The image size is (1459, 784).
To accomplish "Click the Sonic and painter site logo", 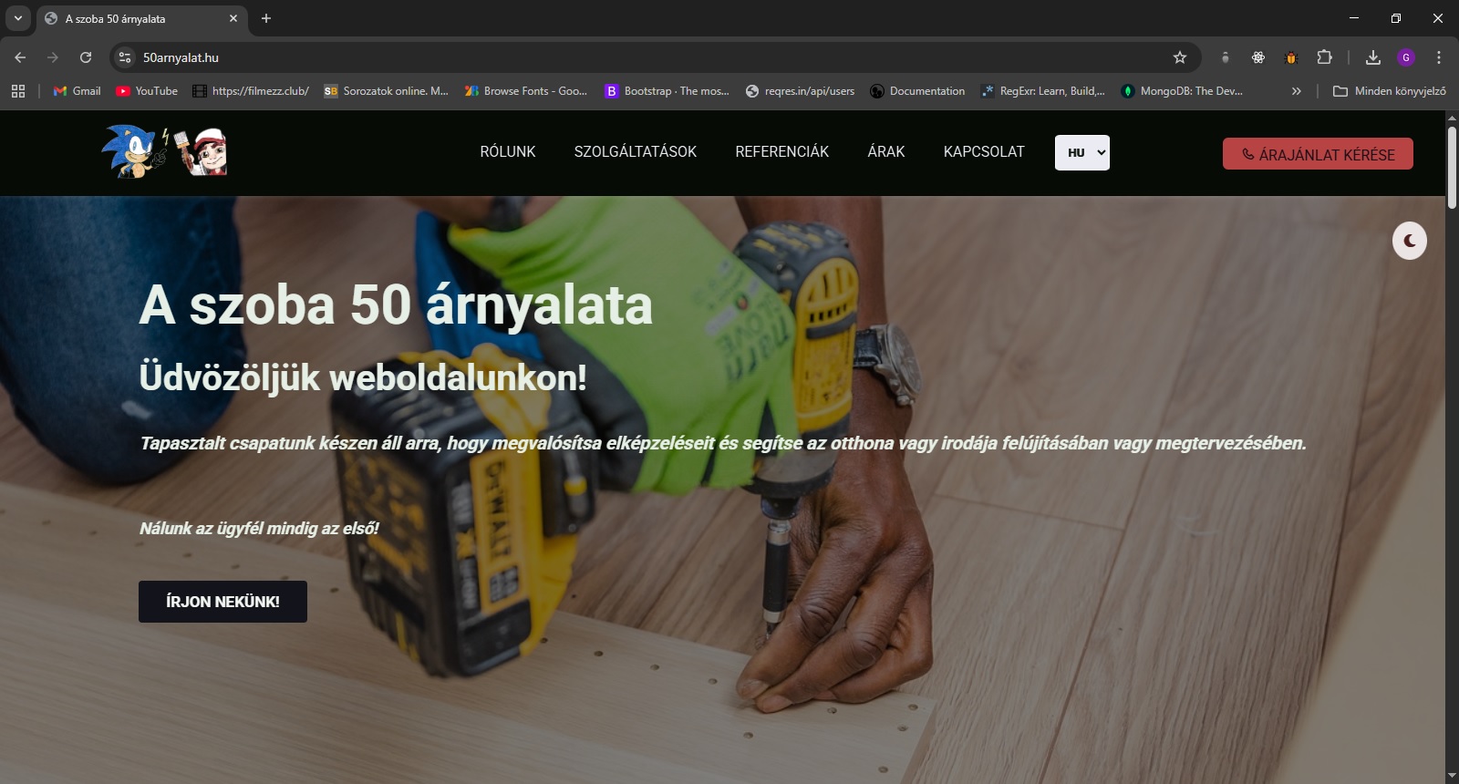I will (x=164, y=151).
